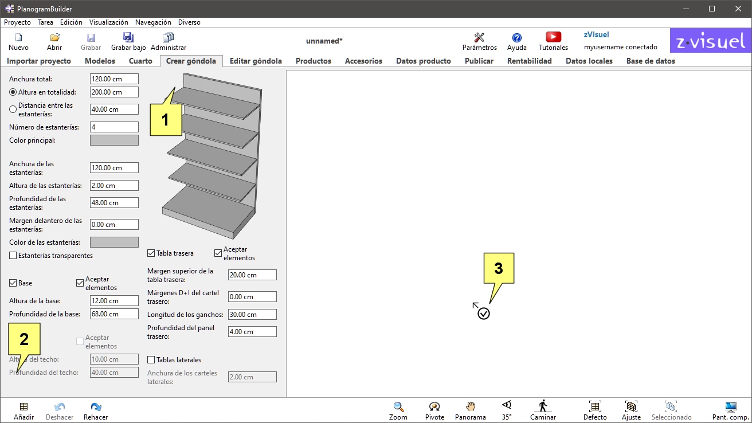The image size is (752, 423).
Task: Enable the Tablas laterales checkbox
Action: pyautogui.click(x=151, y=360)
